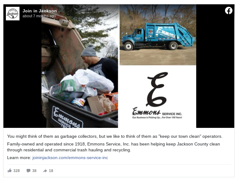Open the joininjackson.com/emmons-service-inc link

click(70, 158)
